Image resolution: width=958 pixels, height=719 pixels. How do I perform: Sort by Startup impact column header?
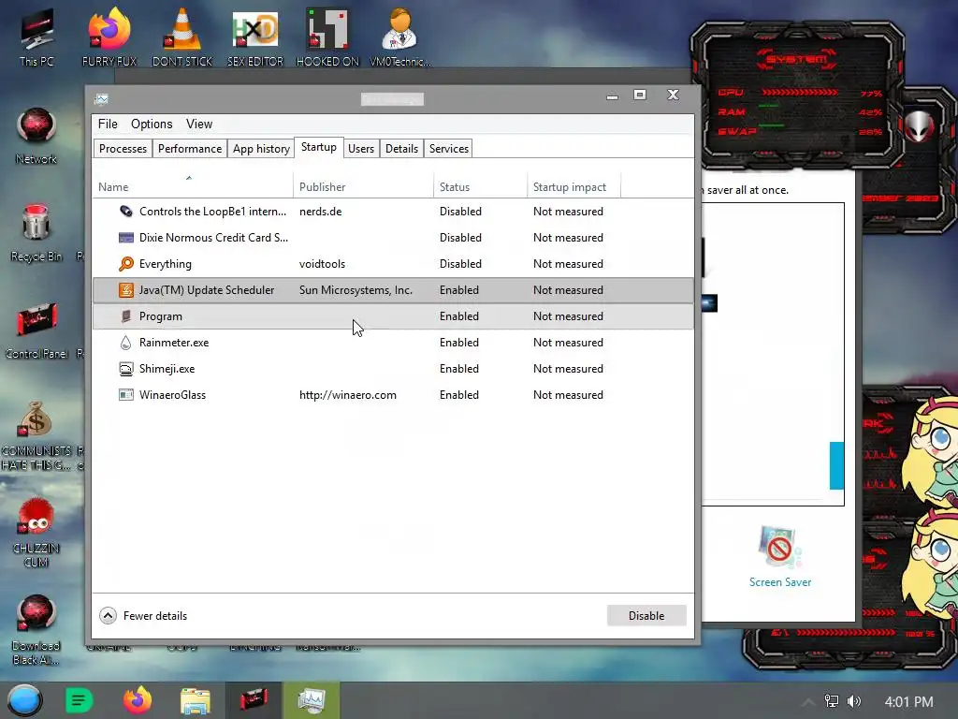573,186
